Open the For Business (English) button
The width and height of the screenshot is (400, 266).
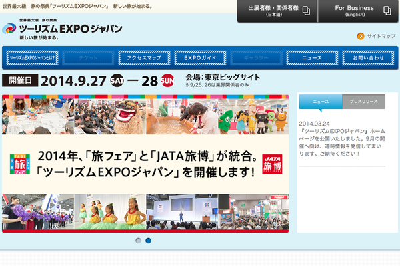pos(358,11)
